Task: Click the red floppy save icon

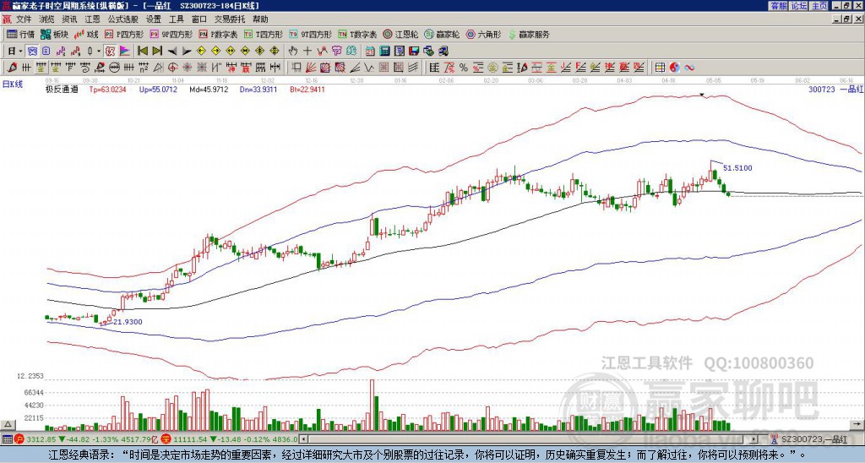Action: click(414, 52)
